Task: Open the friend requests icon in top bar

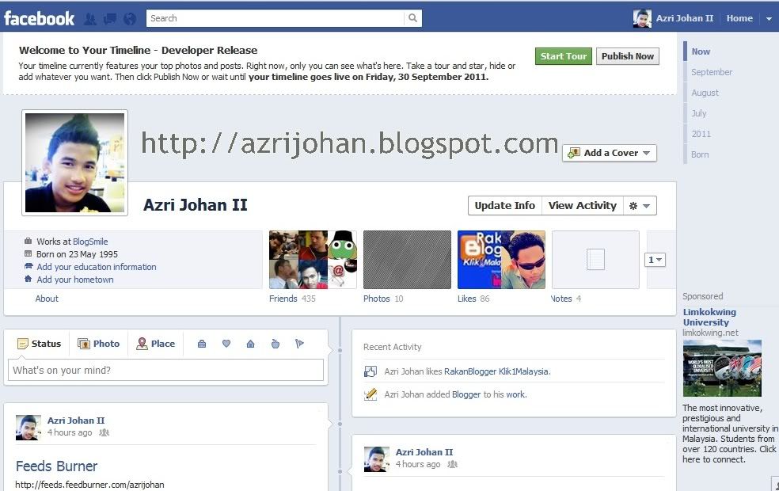Action: [x=90, y=19]
